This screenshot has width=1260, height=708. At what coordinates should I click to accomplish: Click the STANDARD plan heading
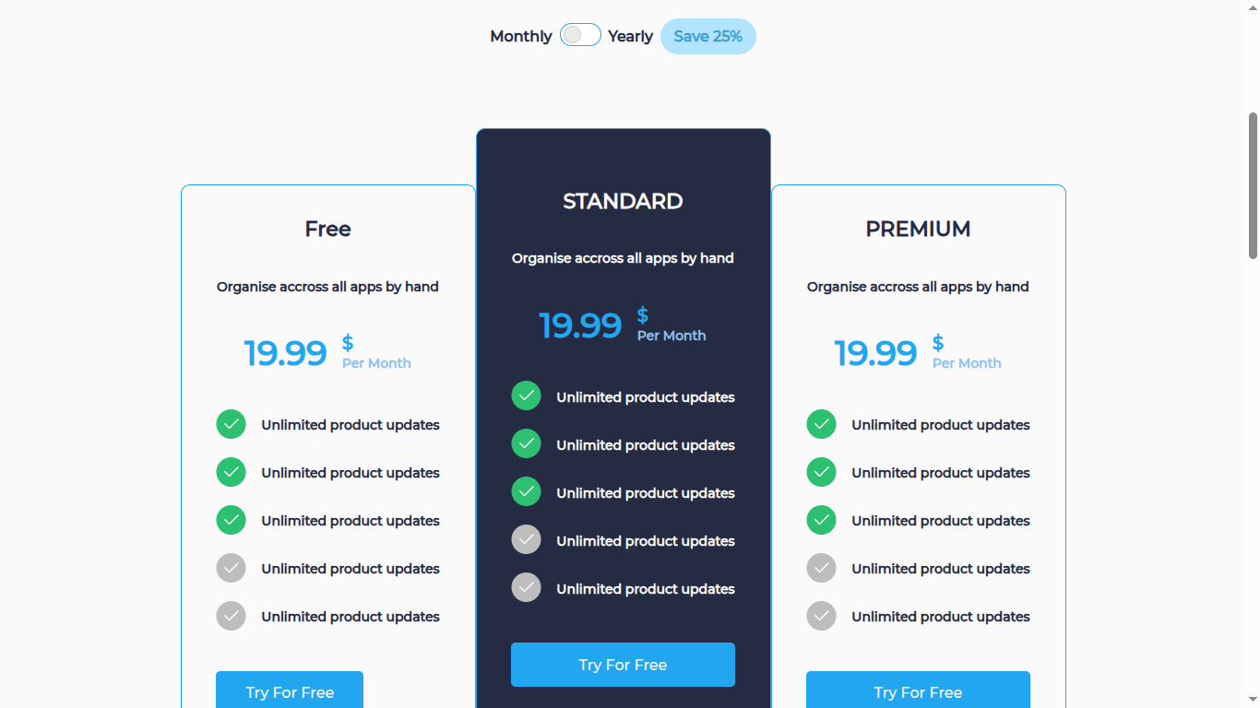coord(623,202)
